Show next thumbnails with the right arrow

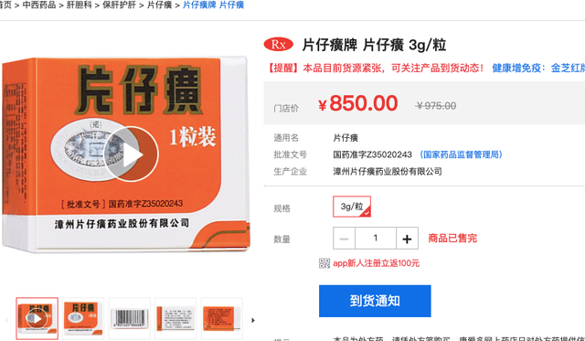[x=253, y=320]
